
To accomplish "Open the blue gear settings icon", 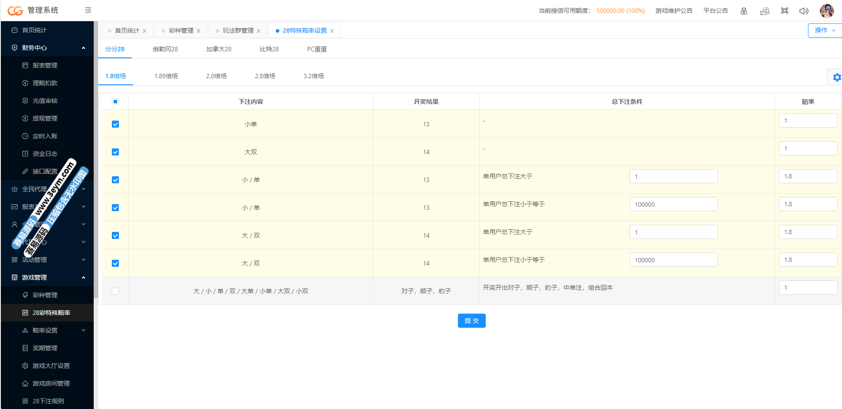I will [837, 77].
